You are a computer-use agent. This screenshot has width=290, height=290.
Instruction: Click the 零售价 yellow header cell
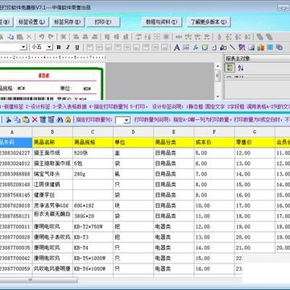[255, 143]
